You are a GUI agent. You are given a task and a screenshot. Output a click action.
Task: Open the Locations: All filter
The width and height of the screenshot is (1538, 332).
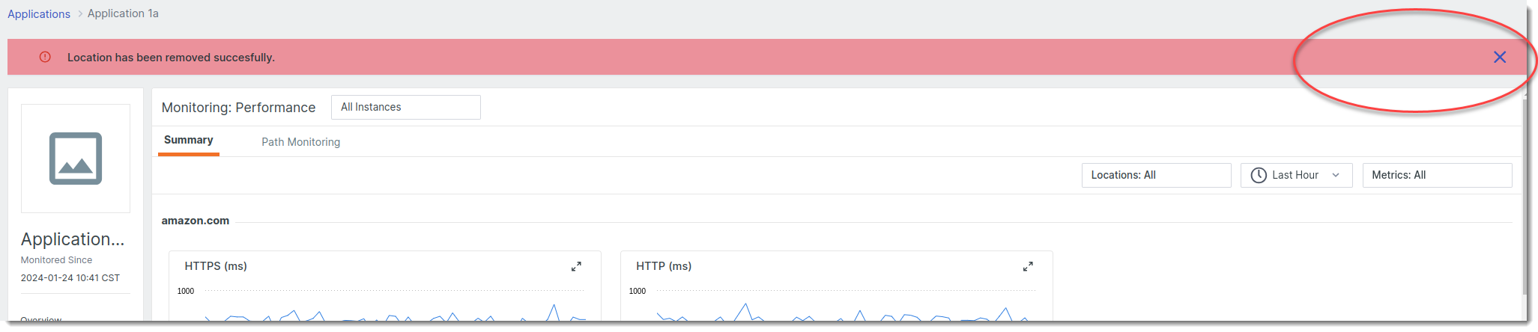click(1156, 175)
